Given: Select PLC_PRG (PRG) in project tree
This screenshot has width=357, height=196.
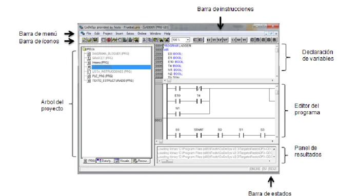Looking at the screenshot, I should tap(103, 76).
